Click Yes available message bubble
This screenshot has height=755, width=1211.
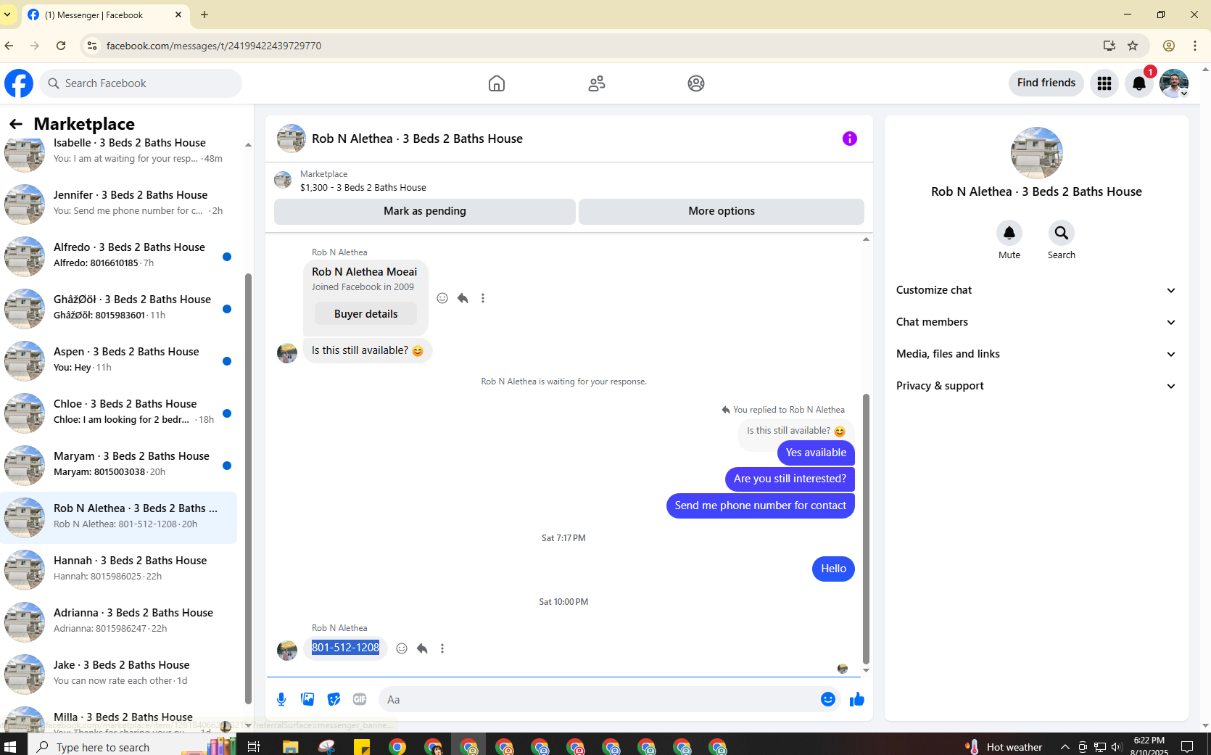point(816,453)
